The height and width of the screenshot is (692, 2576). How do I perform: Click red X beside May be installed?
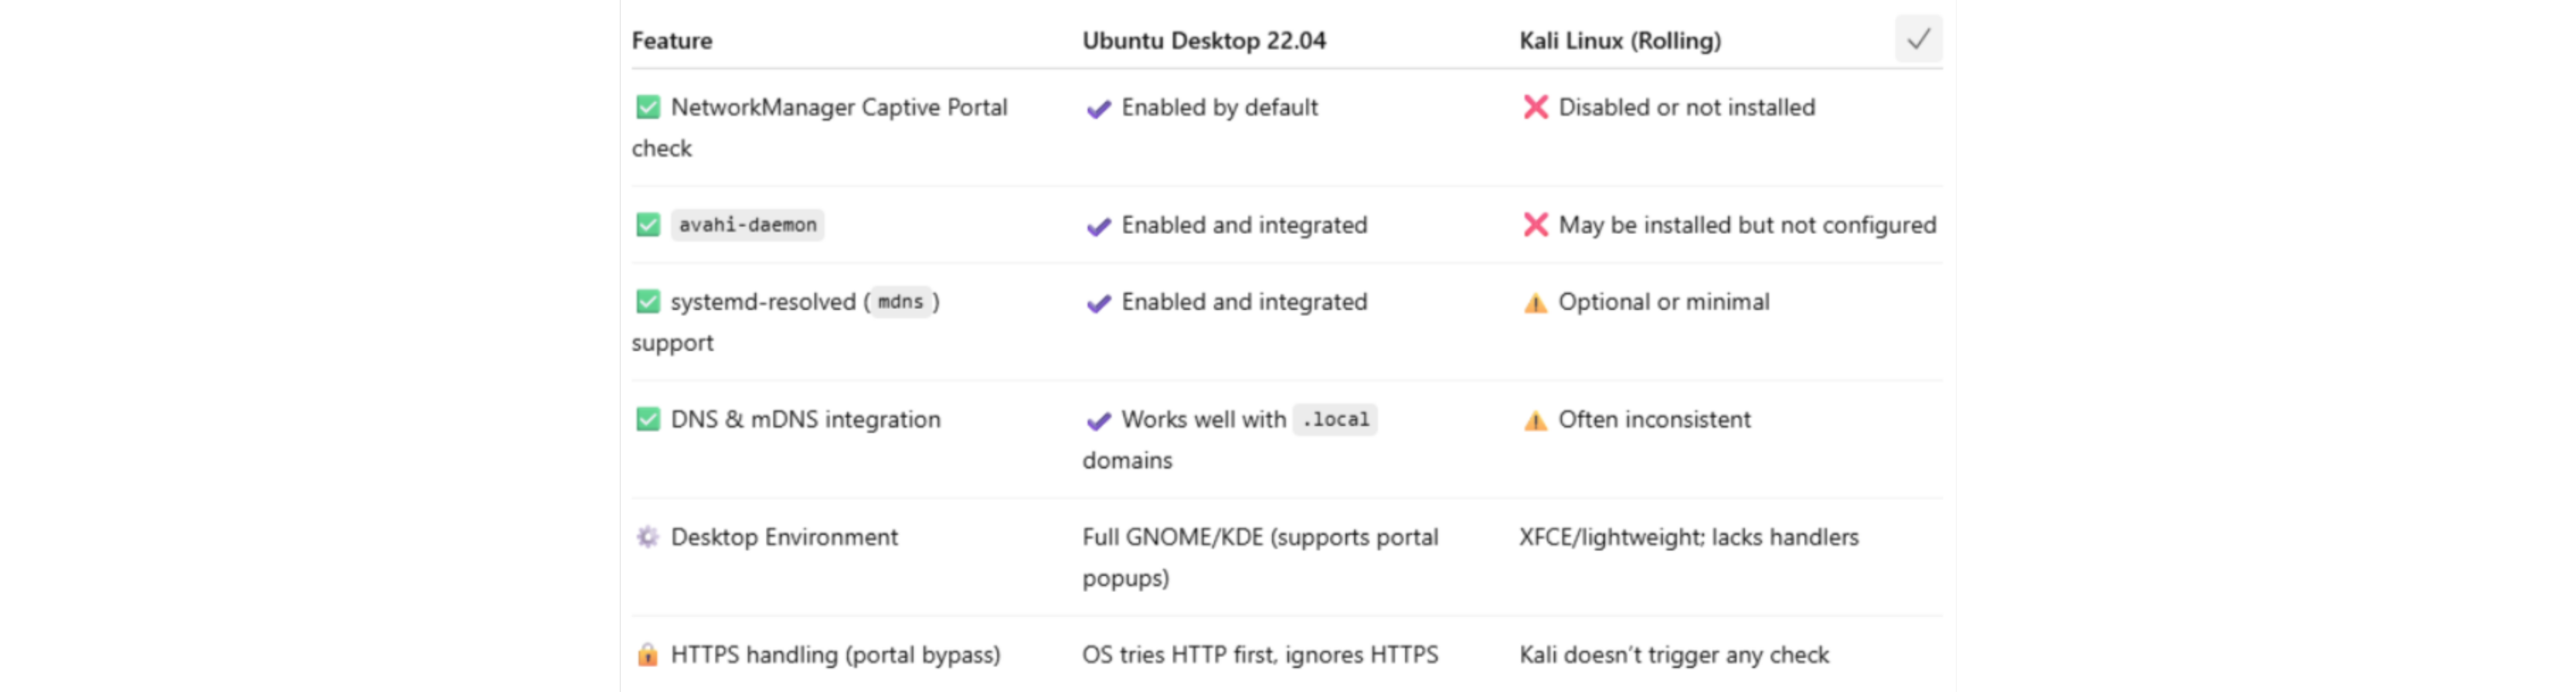pos(1535,225)
